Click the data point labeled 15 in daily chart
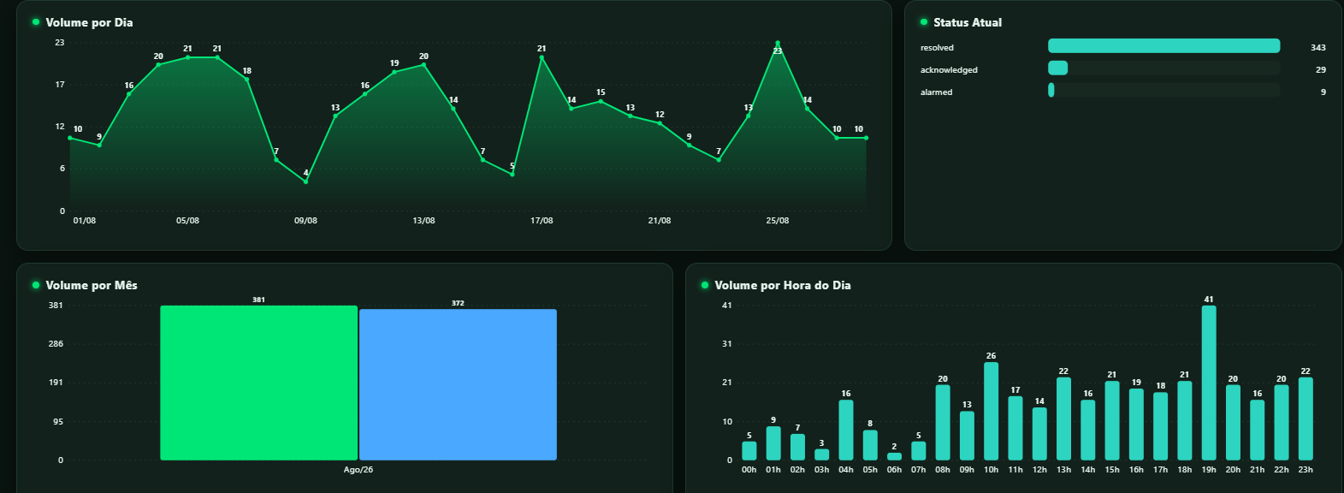This screenshot has width=1344, height=493. pyautogui.click(x=601, y=101)
